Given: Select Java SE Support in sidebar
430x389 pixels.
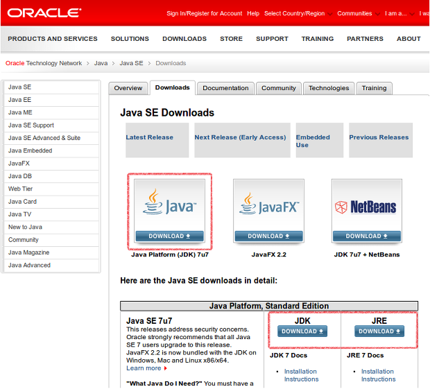Looking at the screenshot, I should (51, 126).
